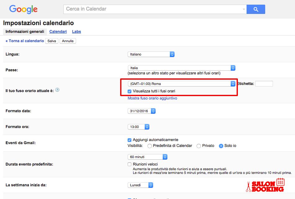The width and height of the screenshot is (295, 199).
Task: Focus the Cerca in Calendar search field
Action: [155, 9]
